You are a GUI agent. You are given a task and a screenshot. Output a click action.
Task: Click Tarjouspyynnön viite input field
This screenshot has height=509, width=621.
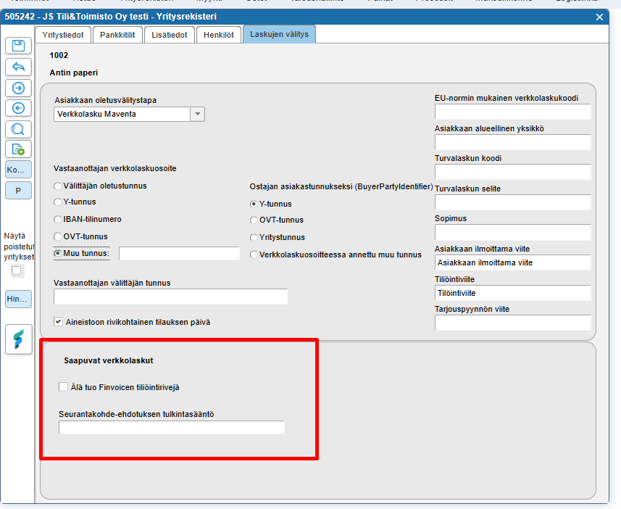(x=513, y=323)
